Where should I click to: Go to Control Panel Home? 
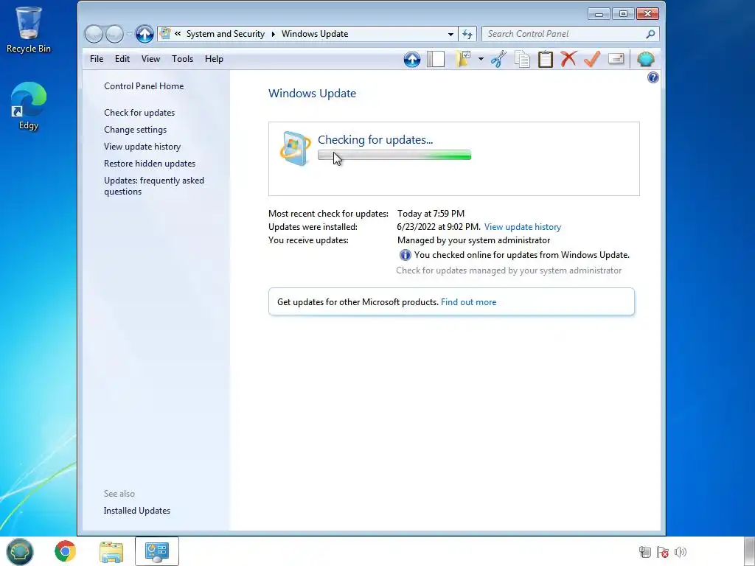pyautogui.click(x=144, y=86)
